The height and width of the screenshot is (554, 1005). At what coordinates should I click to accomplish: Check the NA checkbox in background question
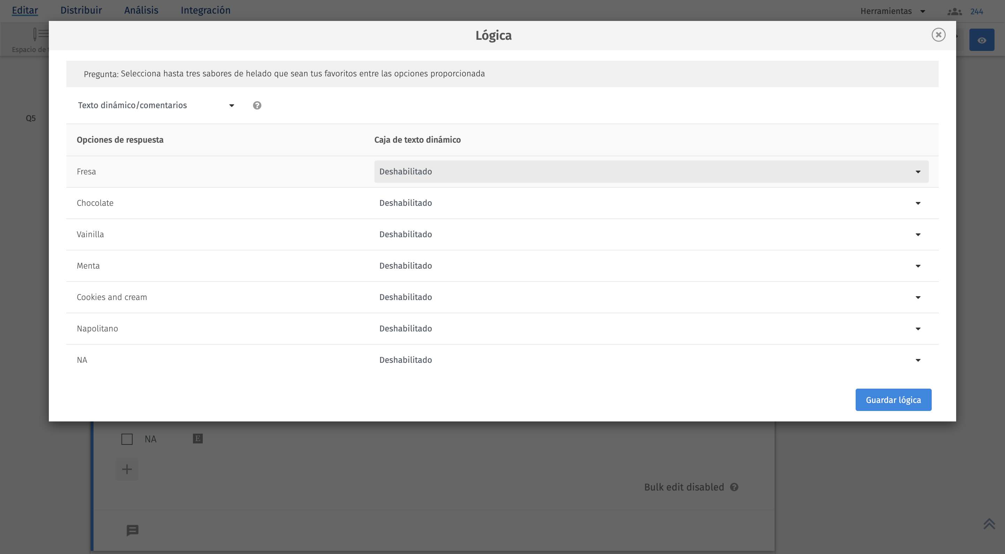tap(127, 439)
